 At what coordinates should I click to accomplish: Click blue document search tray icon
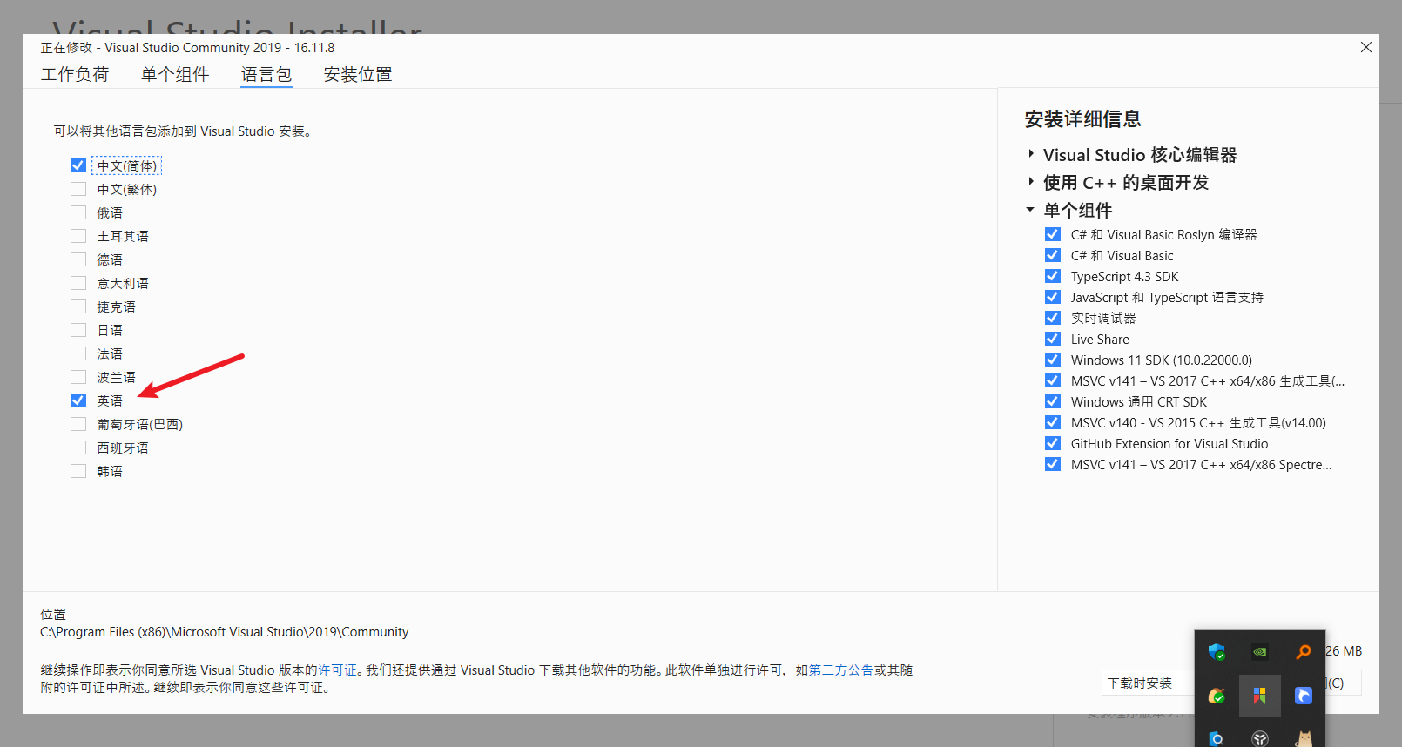point(1217,738)
